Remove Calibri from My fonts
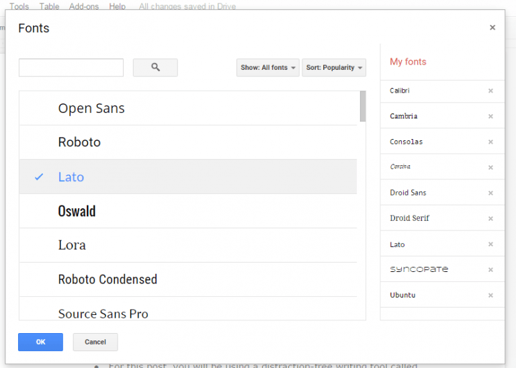Screen dimensions: 516x368 tap(490, 91)
